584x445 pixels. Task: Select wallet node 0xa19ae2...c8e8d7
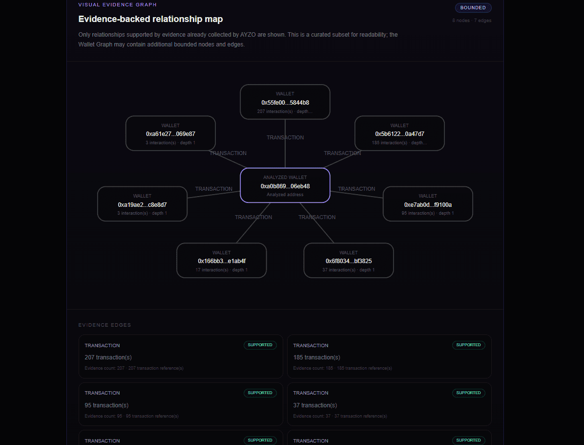142,203
